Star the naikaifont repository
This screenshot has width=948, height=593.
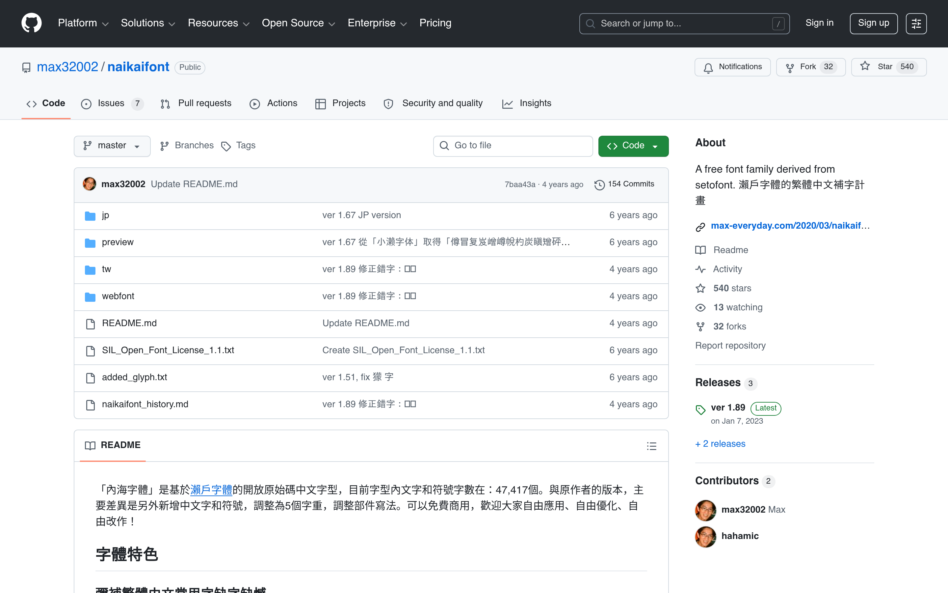tap(888, 67)
